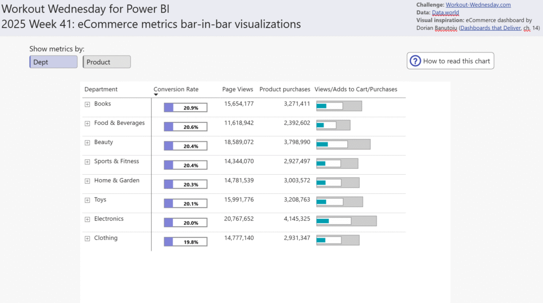
Task: Sort by the Page Views column header
Action: coord(238,89)
